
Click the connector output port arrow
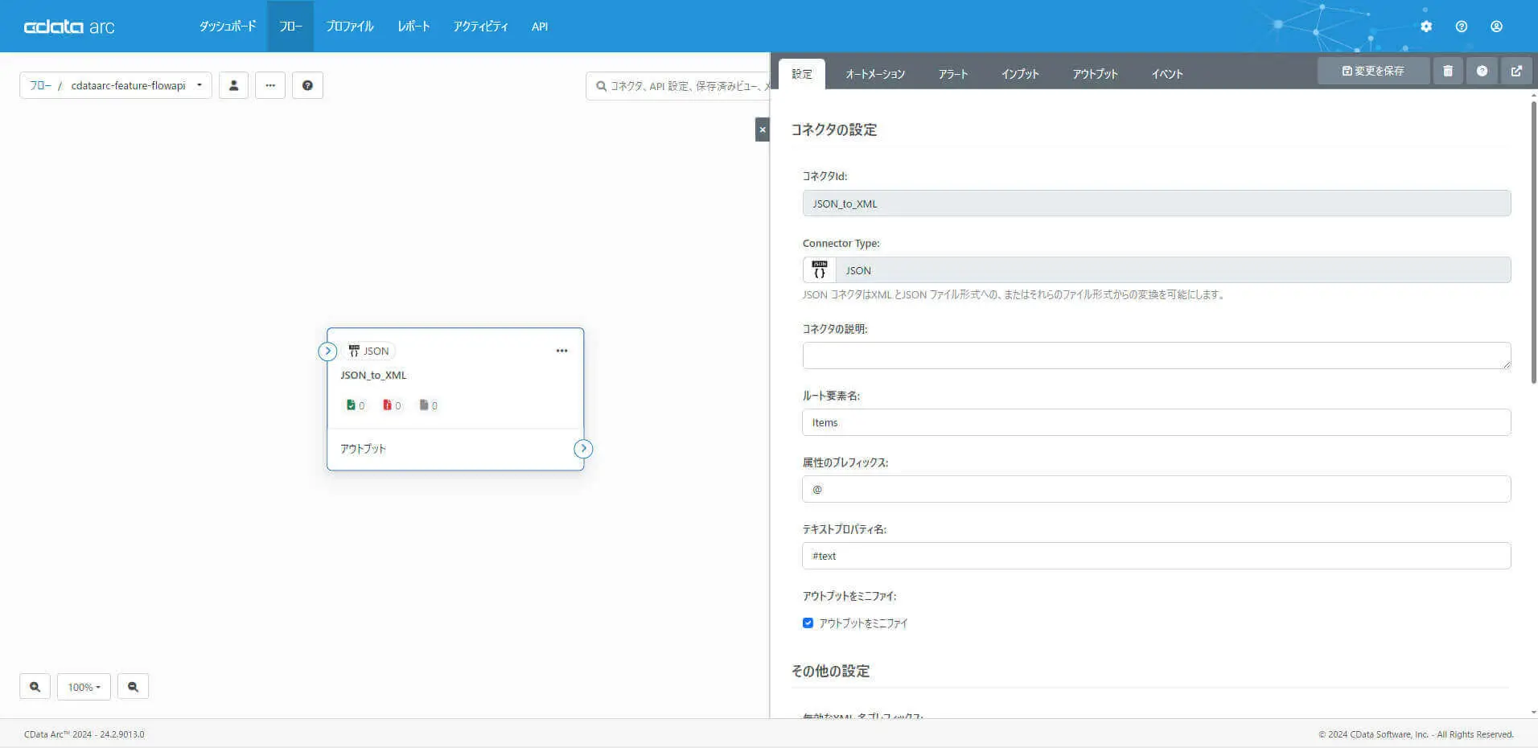click(x=583, y=449)
